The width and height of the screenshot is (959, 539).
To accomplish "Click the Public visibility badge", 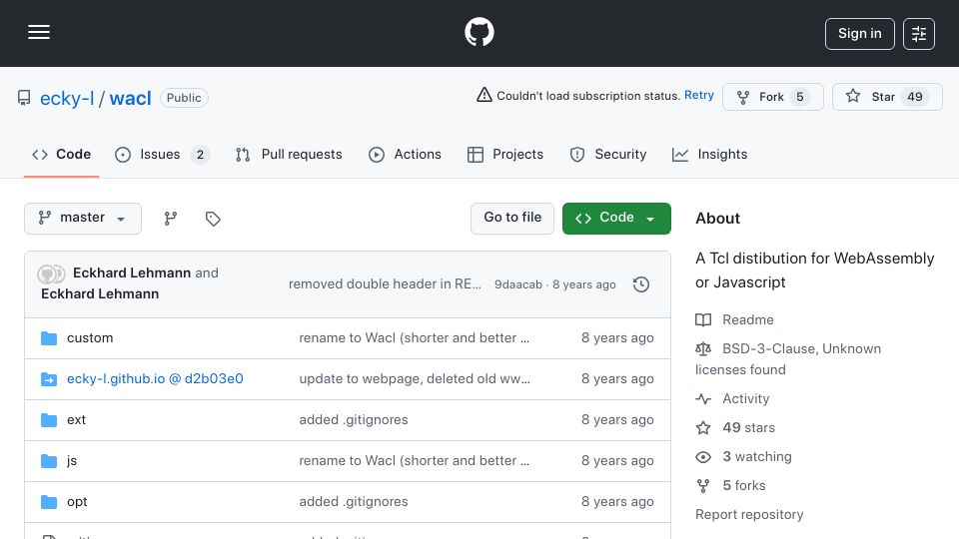I will 184,98.
